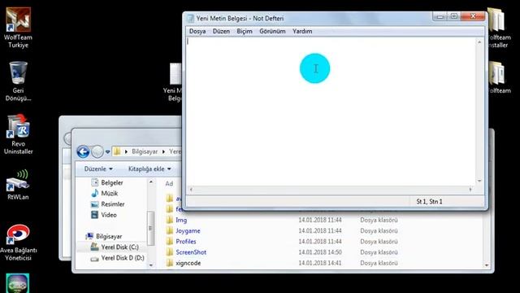Select Yerel Disk D (D:) in sidebar
This screenshot has width=520, height=293.
[123, 258]
